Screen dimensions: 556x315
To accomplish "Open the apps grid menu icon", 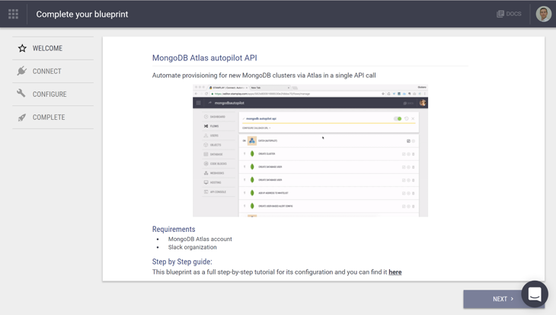I will pyautogui.click(x=13, y=14).
